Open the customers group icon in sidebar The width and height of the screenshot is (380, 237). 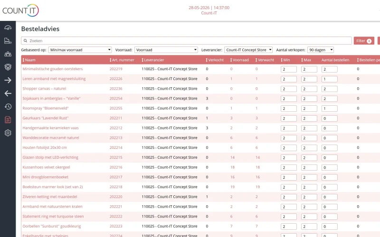pyautogui.click(x=8, y=54)
